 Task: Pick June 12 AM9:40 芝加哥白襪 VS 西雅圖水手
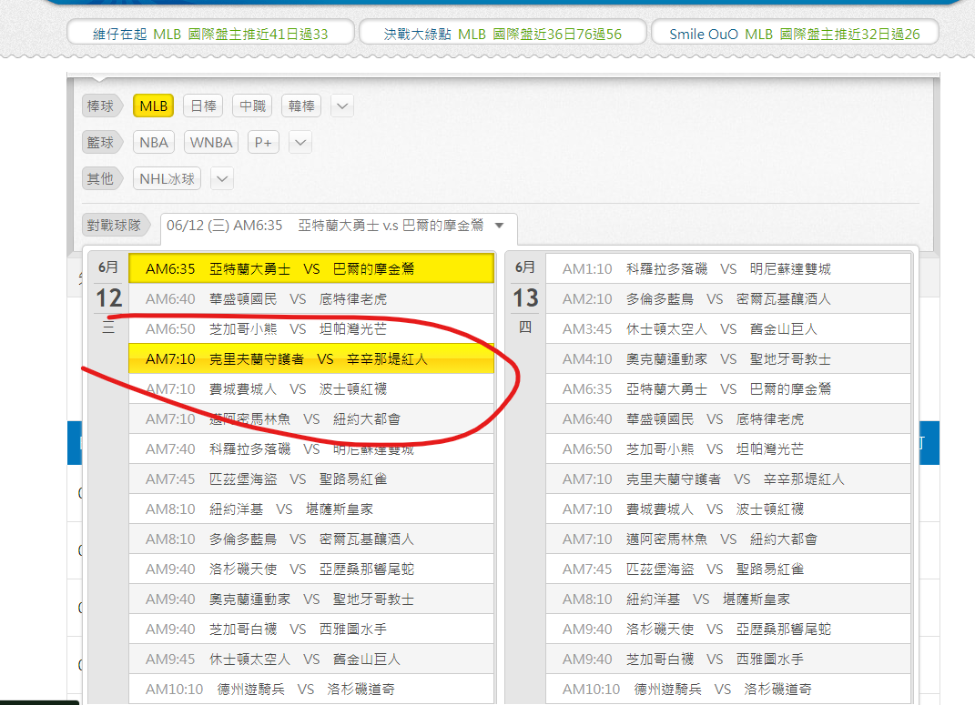(311, 629)
